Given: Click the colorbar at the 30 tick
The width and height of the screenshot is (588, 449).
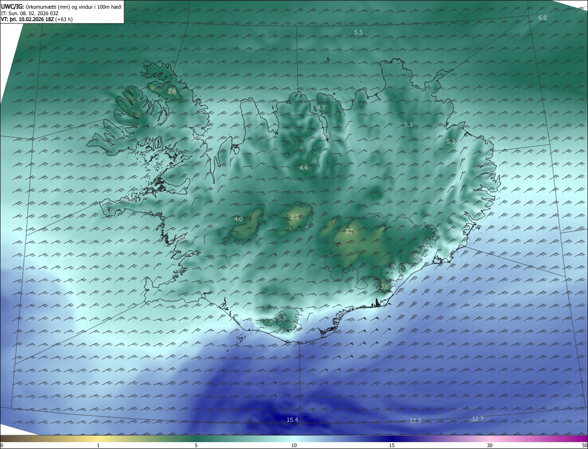Looking at the screenshot, I should [x=490, y=445].
